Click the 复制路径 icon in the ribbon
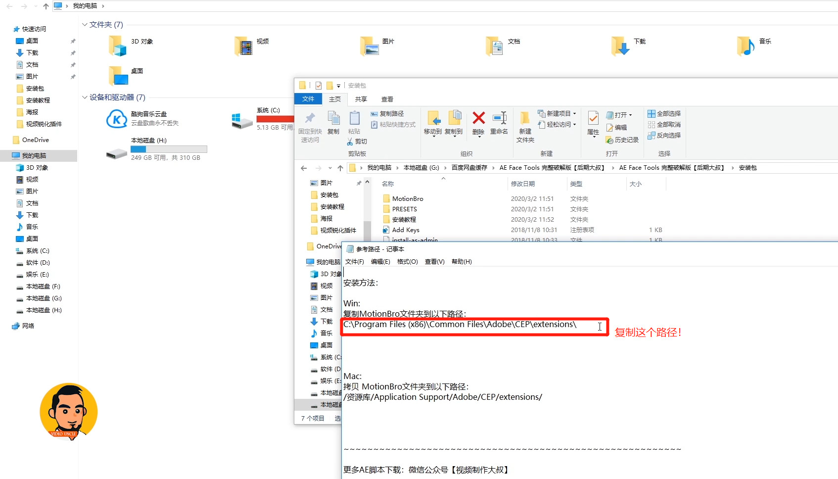 coord(374,114)
